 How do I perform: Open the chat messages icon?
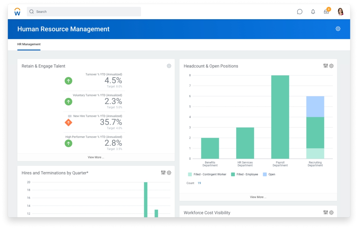[300, 12]
